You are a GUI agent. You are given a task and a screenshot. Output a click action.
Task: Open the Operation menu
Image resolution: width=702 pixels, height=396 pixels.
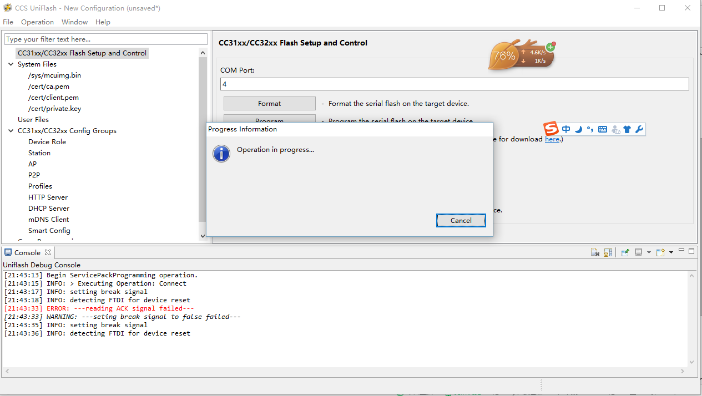[37, 22]
